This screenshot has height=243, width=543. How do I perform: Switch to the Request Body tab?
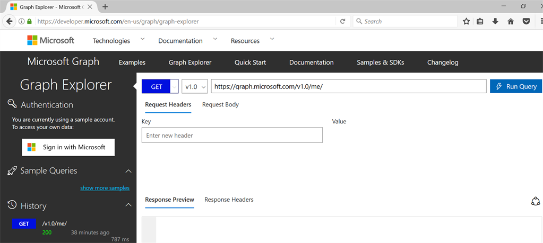click(220, 105)
